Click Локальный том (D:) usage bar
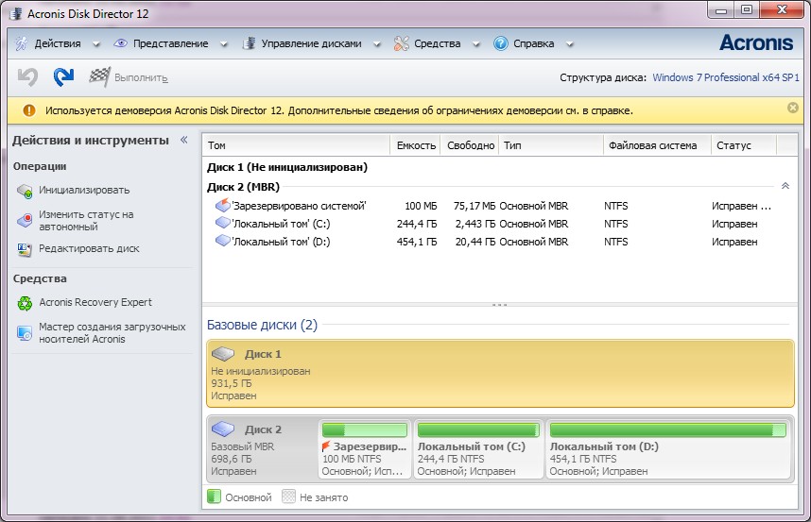811x522 pixels. click(667, 430)
